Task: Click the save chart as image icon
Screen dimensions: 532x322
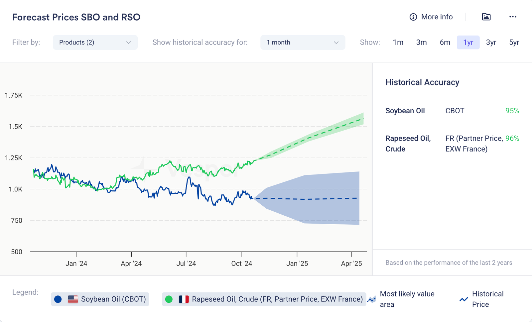Action: click(x=486, y=17)
